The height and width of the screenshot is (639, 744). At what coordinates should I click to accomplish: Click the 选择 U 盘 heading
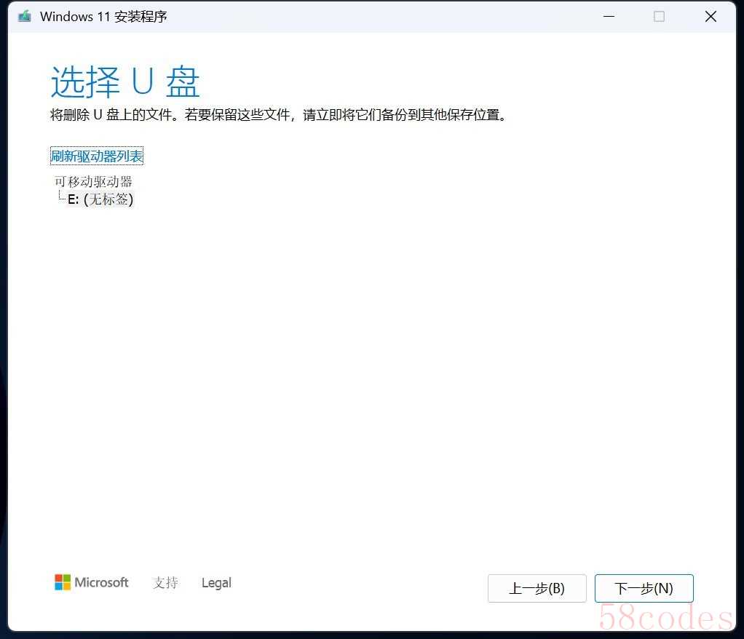[125, 82]
